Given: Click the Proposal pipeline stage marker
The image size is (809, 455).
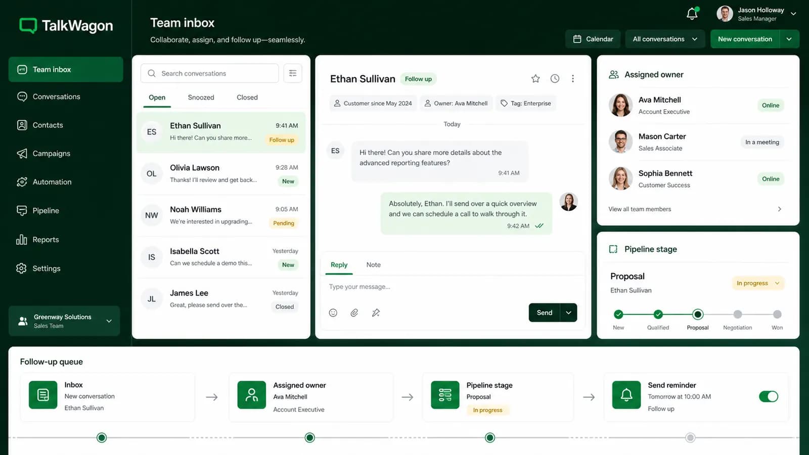Looking at the screenshot, I should [698, 314].
